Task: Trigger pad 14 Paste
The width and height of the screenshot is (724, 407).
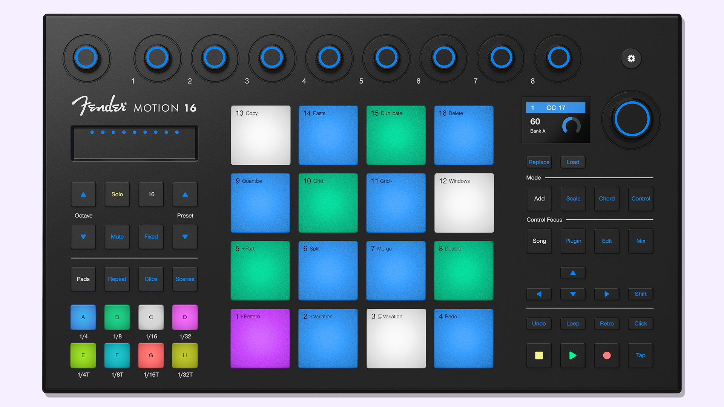Action: click(x=328, y=135)
